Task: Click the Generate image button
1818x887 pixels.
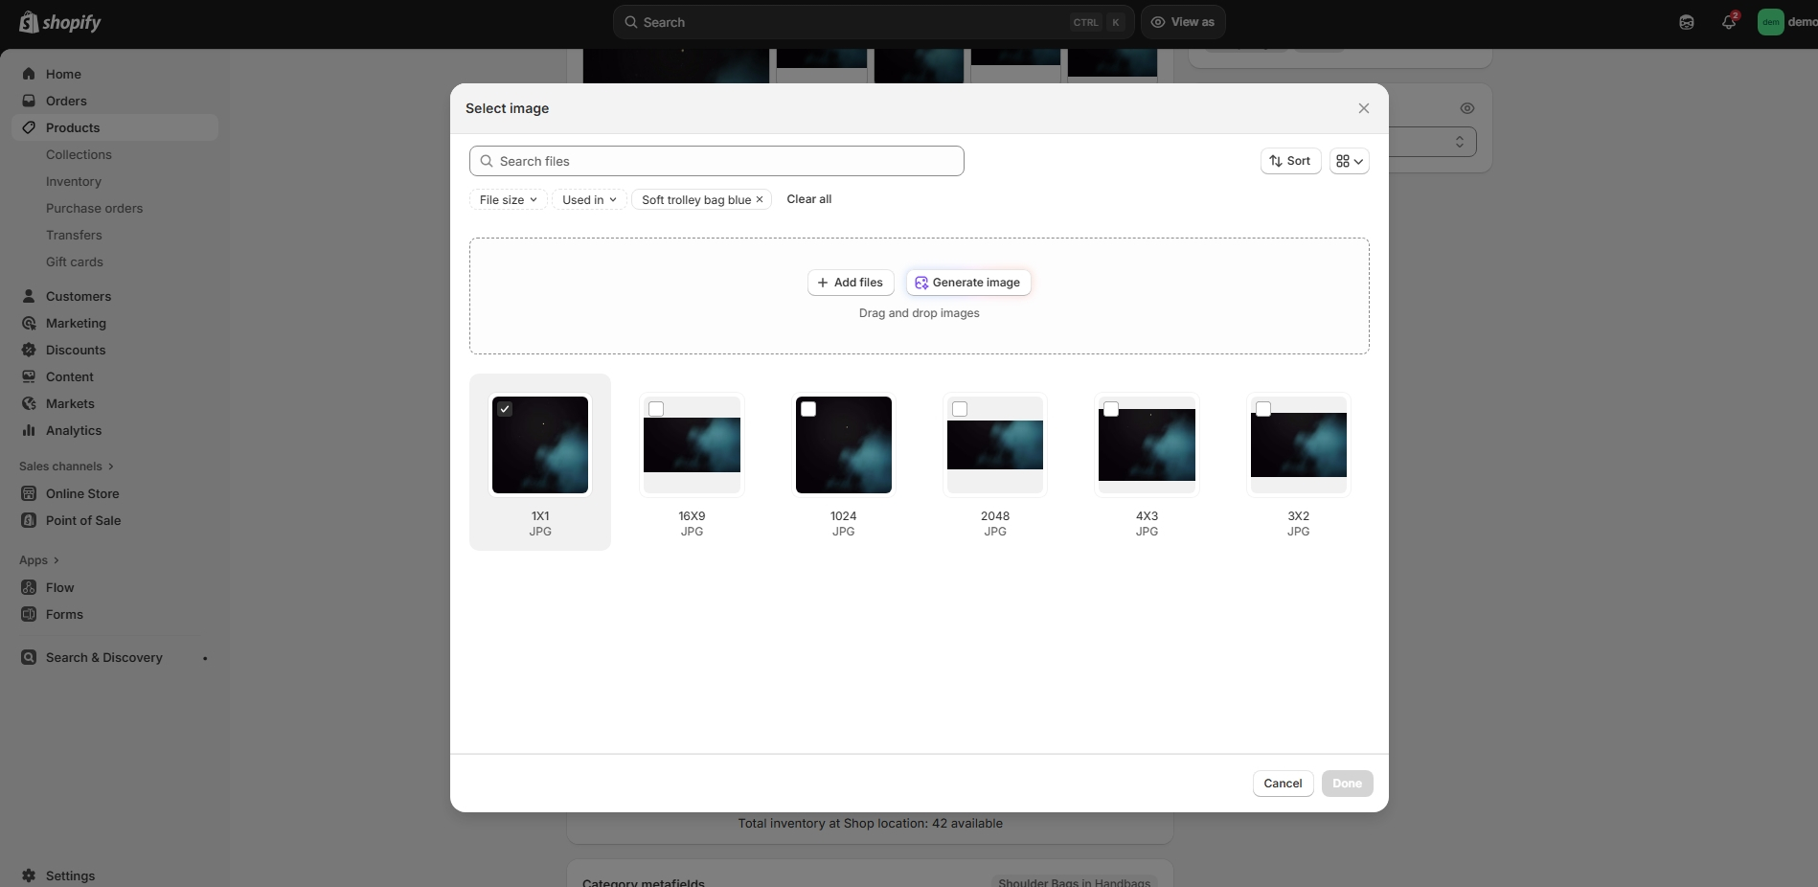Action: (x=967, y=283)
